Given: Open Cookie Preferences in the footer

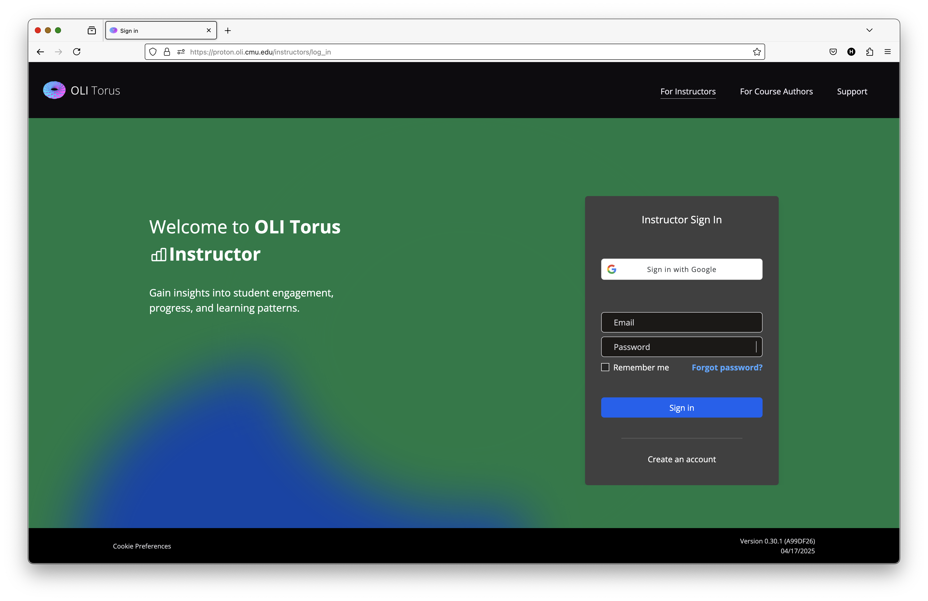Looking at the screenshot, I should [x=142, y=546].
